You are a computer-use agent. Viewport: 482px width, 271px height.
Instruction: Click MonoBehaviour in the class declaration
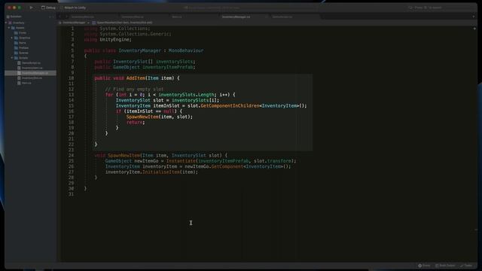pos(186,50)
